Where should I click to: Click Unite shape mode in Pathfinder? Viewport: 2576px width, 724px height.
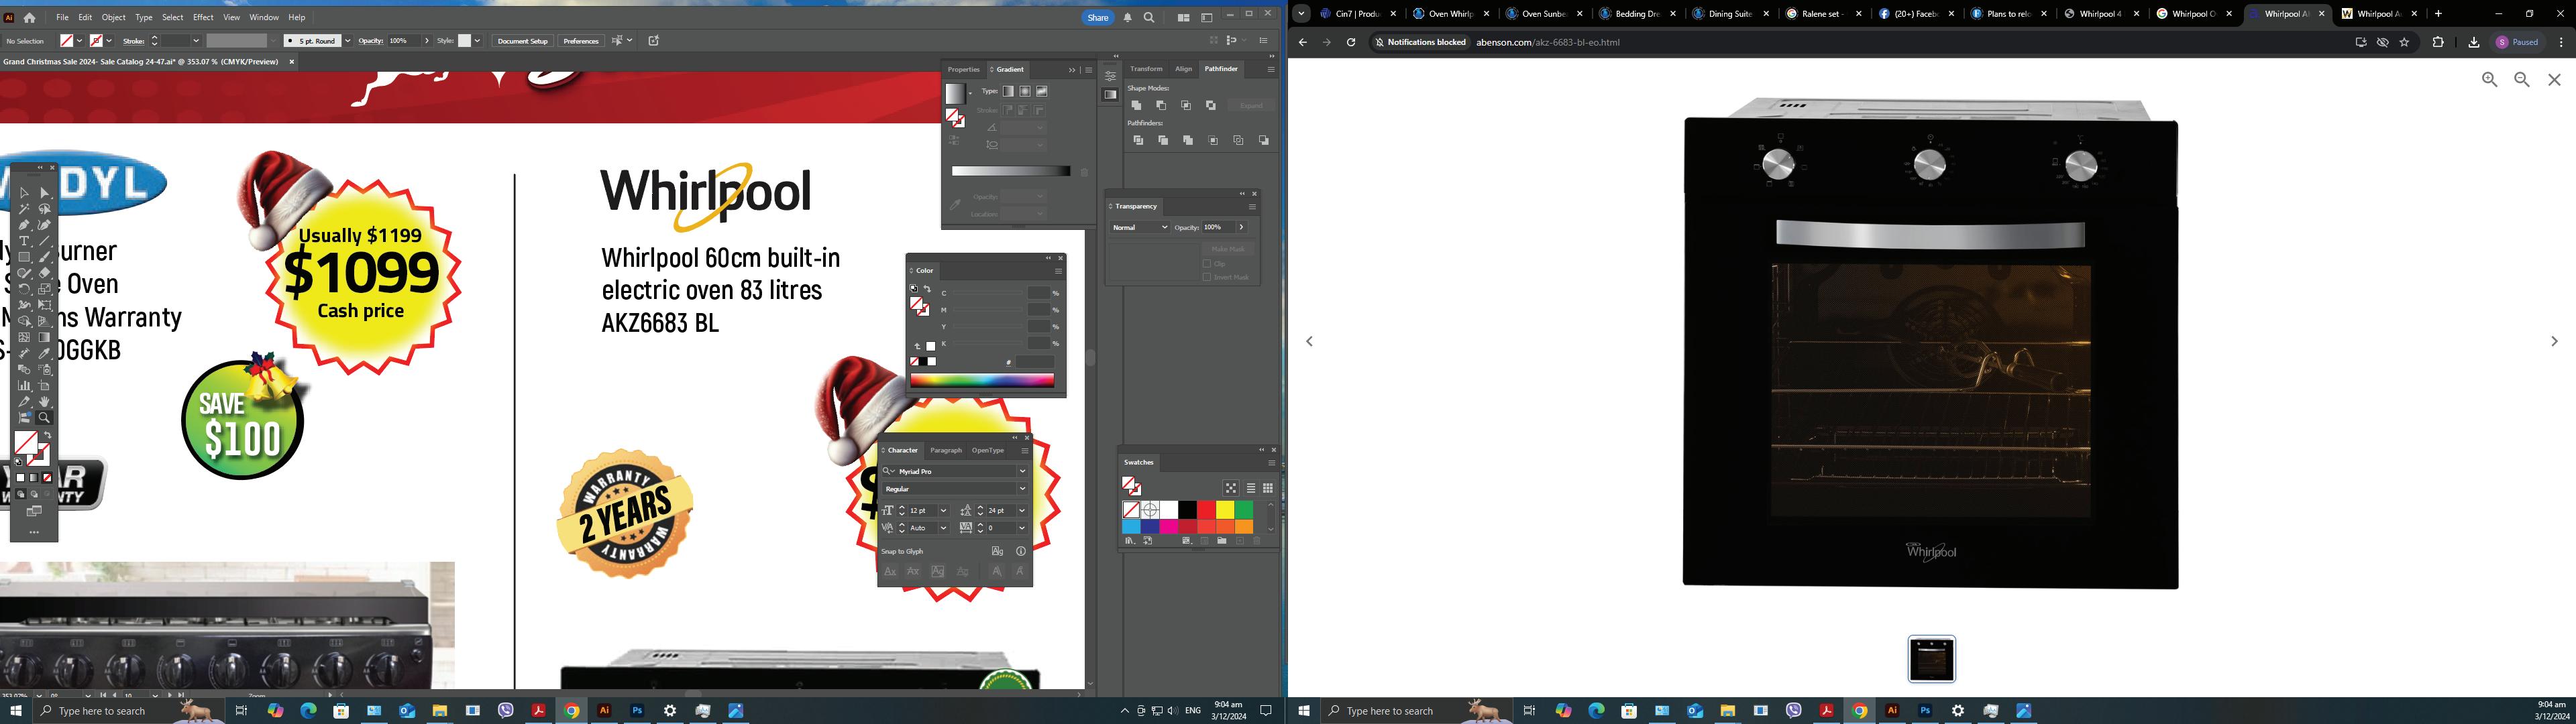point(1136,106)
